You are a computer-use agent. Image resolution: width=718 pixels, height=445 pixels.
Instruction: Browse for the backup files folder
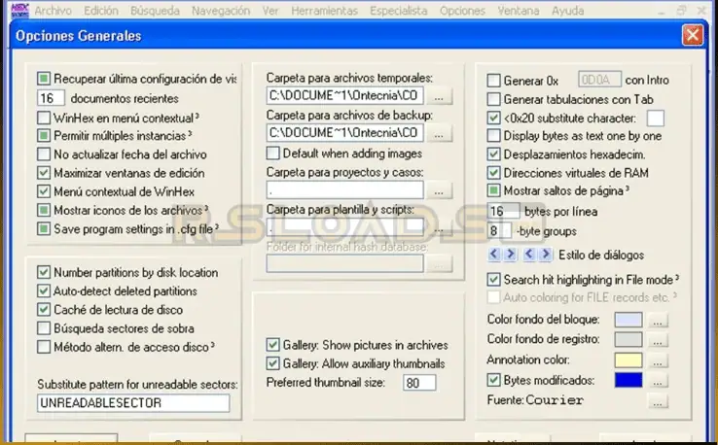click(x=441, y=132)
